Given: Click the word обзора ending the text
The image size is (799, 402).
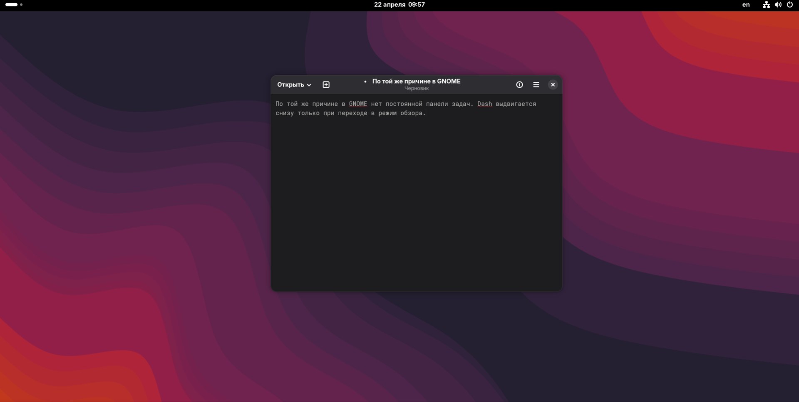Looking at the screenshot, I should pos(412,113).
